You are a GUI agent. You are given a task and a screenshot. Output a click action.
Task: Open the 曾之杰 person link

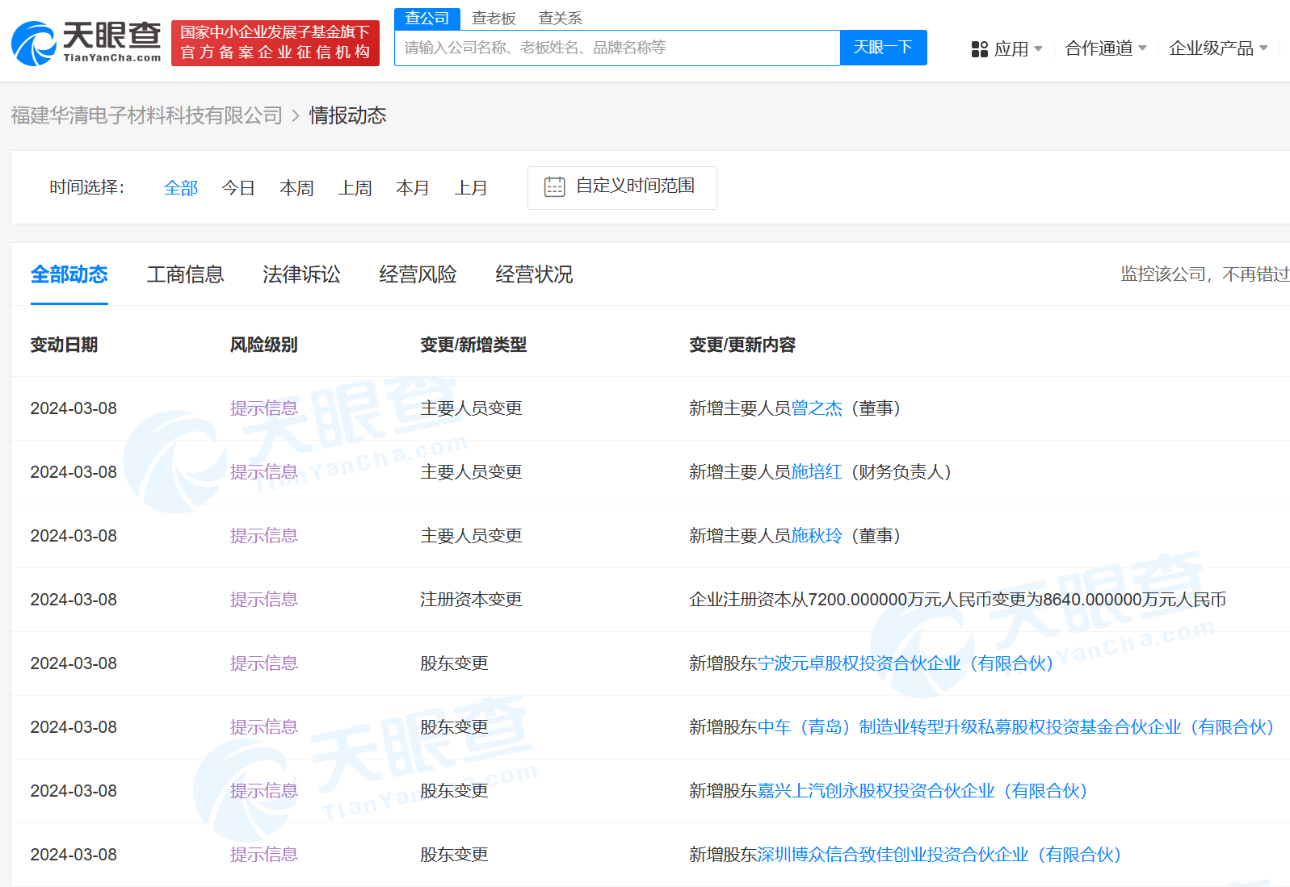[817, 408]
